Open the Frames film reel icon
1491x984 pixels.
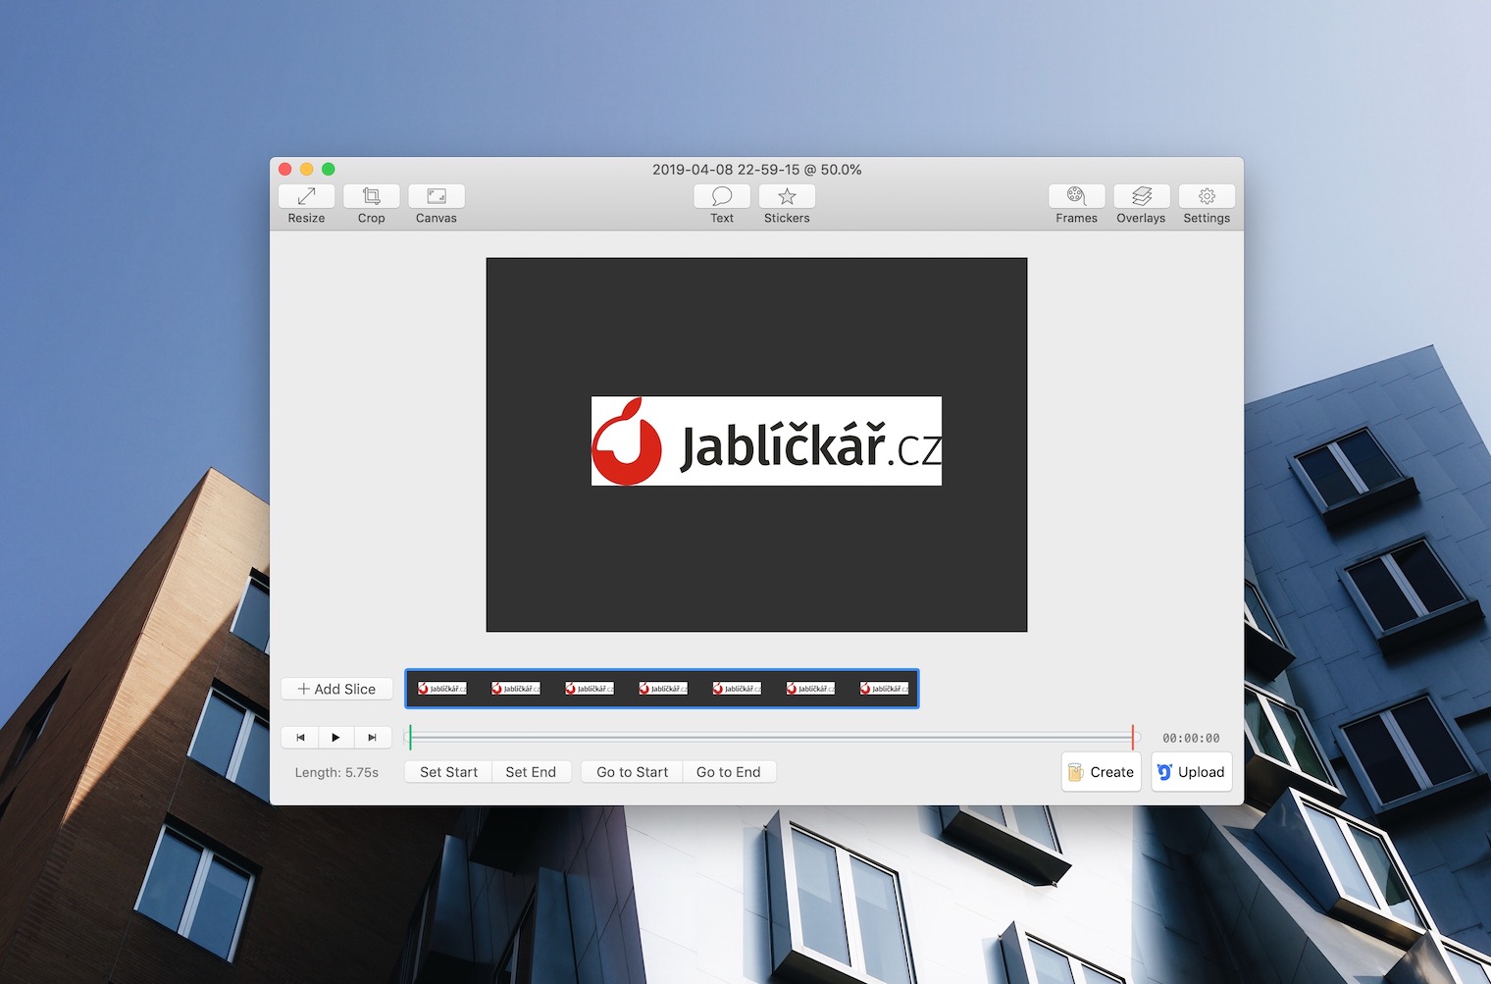click(1076, 196)
